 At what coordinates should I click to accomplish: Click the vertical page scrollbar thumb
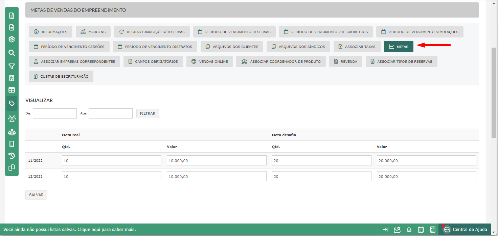[494, 93]
